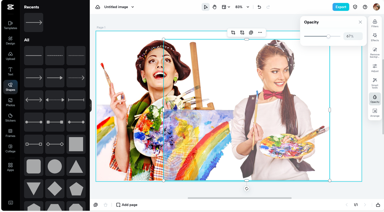Duplicate selected image via floating toolbar

[x=251, y=32]
